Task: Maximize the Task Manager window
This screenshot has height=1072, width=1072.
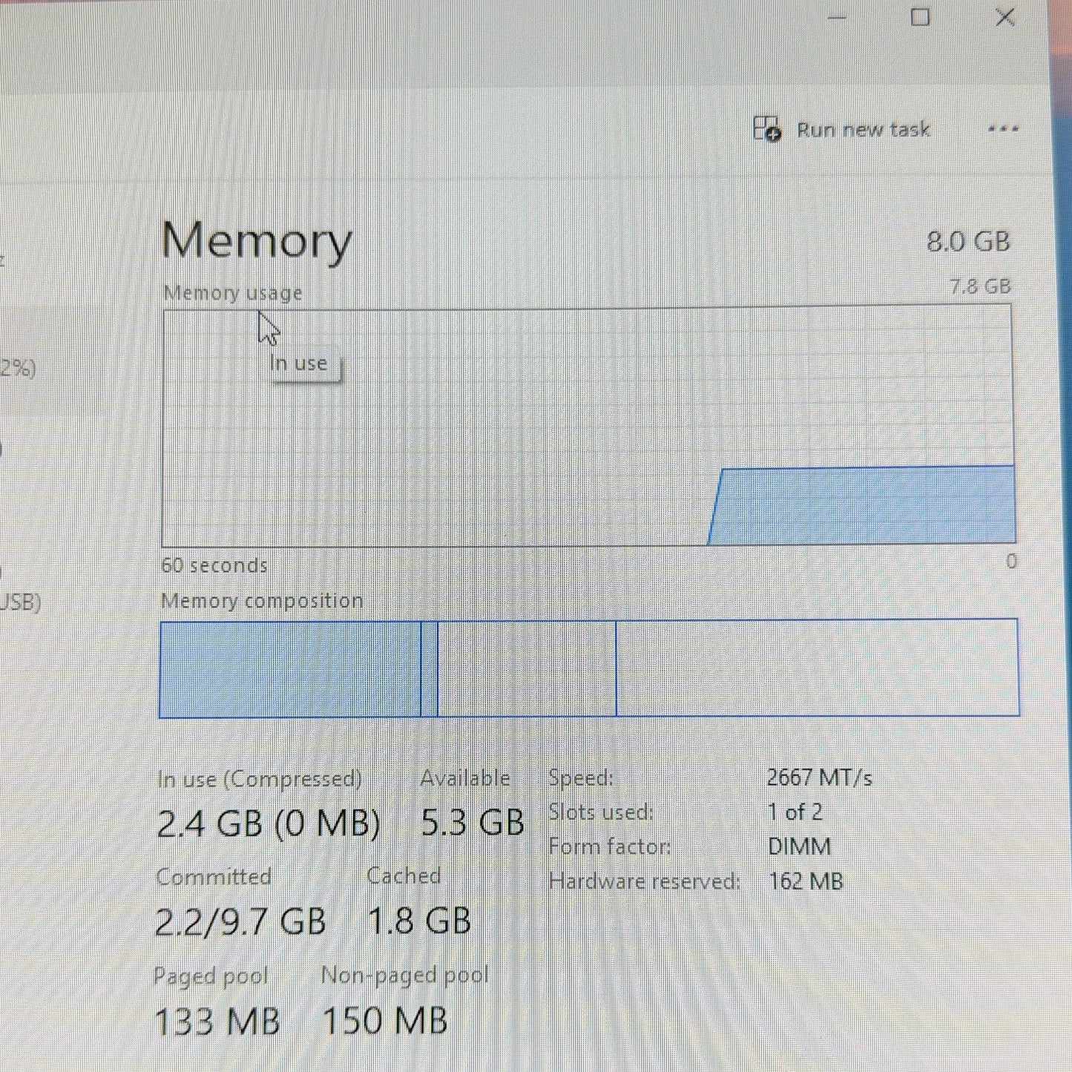Action: [x=920, y=17]
